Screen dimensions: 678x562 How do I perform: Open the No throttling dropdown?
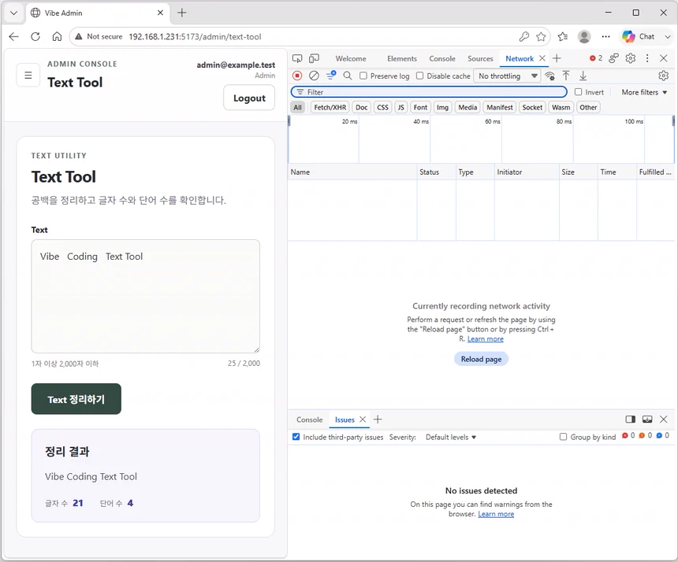pos(508,76)
